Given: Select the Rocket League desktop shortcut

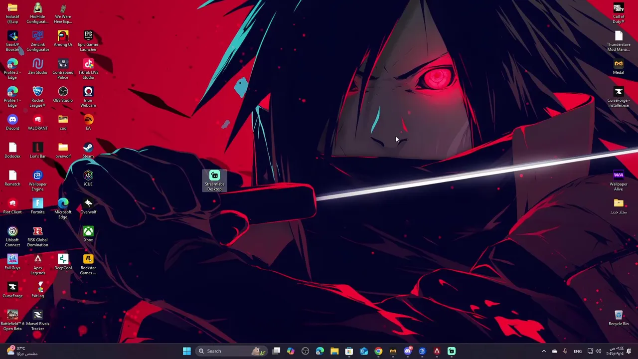Looking at the screenshot, I should tap(38, 97).
